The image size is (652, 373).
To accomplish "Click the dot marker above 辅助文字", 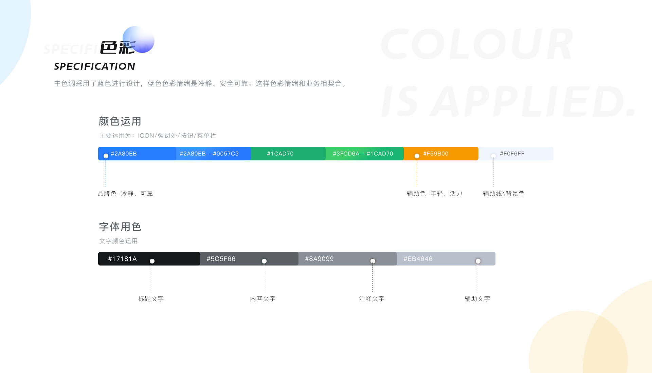I will 478,261.
